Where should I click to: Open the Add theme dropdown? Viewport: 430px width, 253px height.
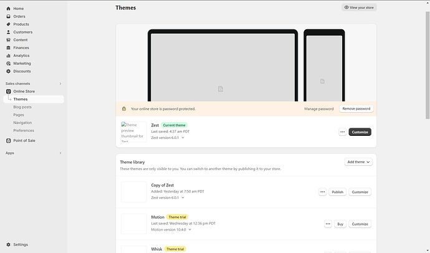pyautogui.click(x=358, y=162)
